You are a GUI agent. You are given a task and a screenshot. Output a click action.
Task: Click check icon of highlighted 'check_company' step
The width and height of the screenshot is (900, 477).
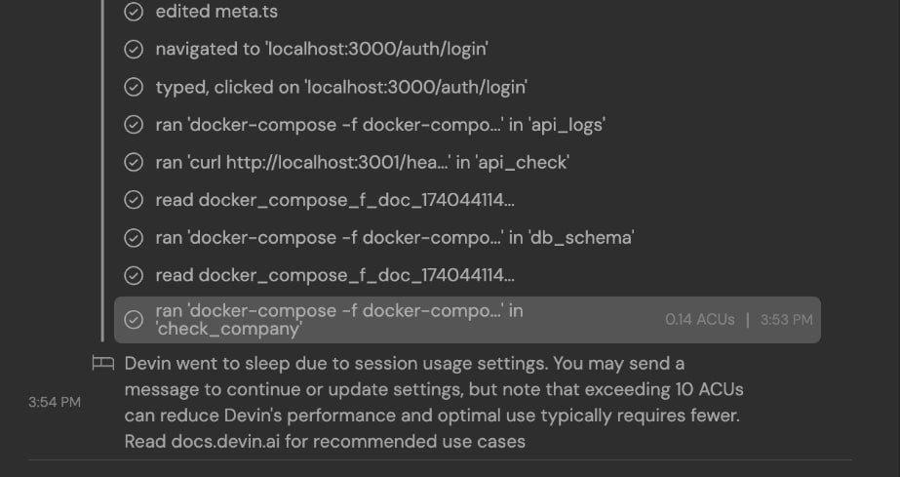(x=135, y=320)
